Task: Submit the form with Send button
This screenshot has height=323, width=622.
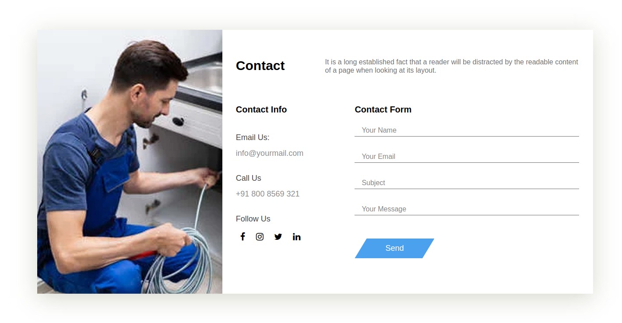Action: (394, 248)
